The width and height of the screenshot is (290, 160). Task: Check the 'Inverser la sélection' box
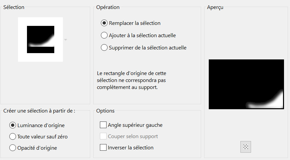103,147
